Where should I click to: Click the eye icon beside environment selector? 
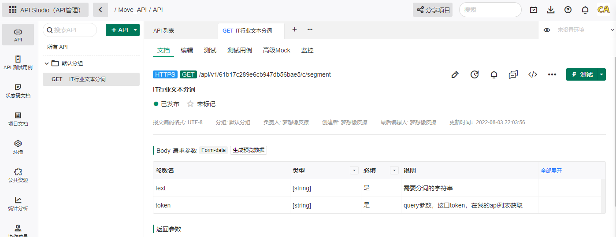coord(547,30)
